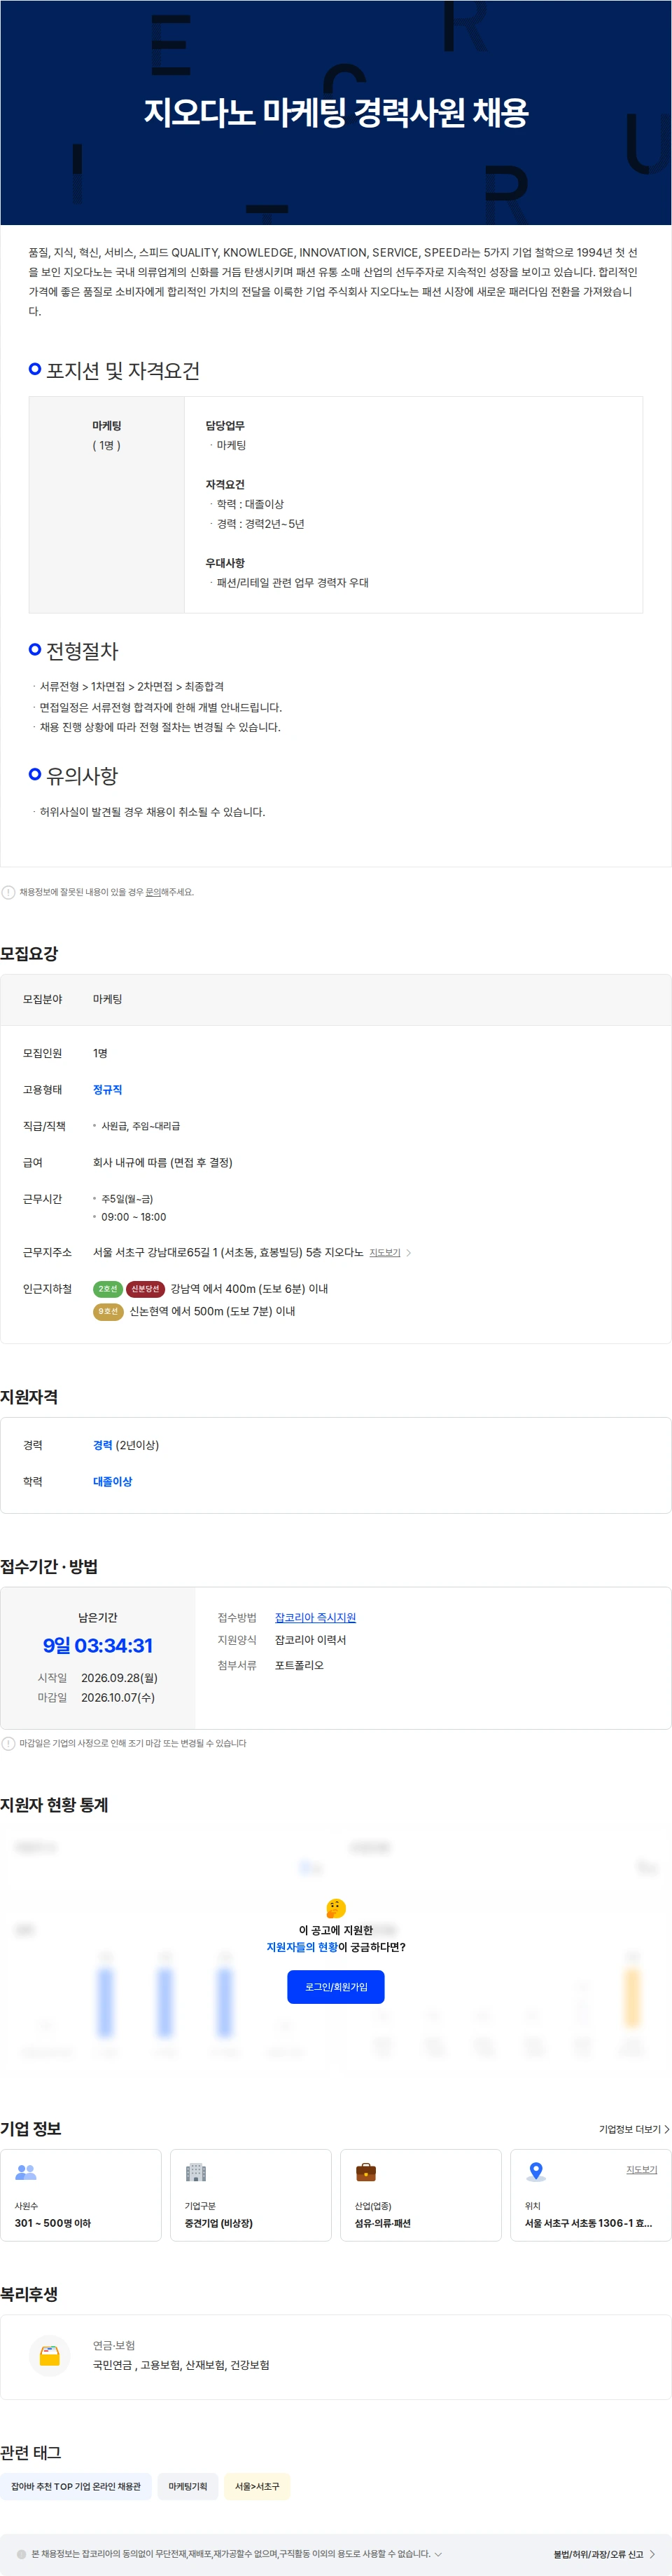Screen dimensions: 672x2576
Task: Click the 사원수 301 ~ 500명 이하 card
Action: tap(81, 2195)
